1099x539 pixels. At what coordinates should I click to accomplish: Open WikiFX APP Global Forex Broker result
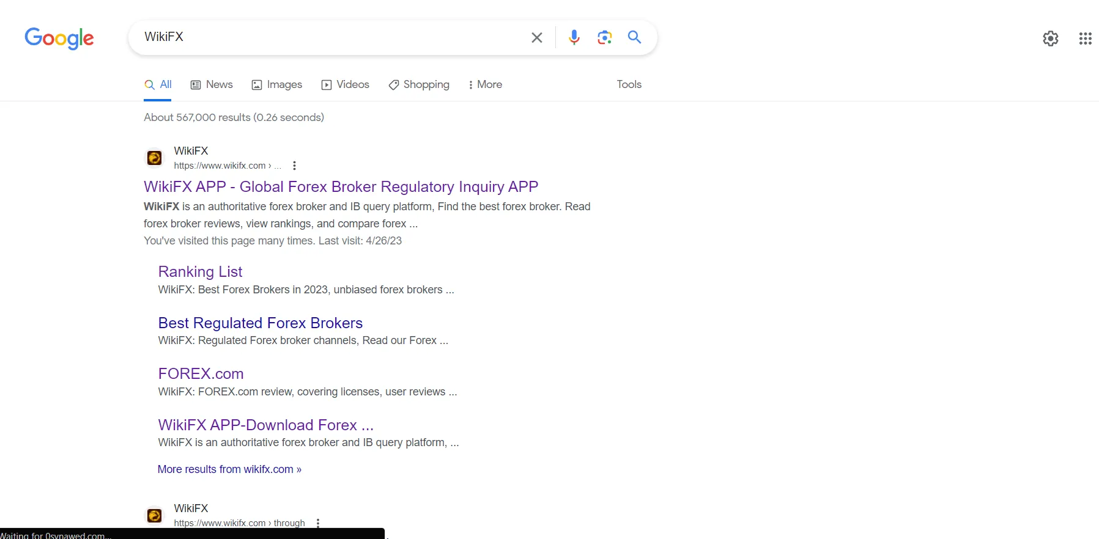(x=341, y=186)
